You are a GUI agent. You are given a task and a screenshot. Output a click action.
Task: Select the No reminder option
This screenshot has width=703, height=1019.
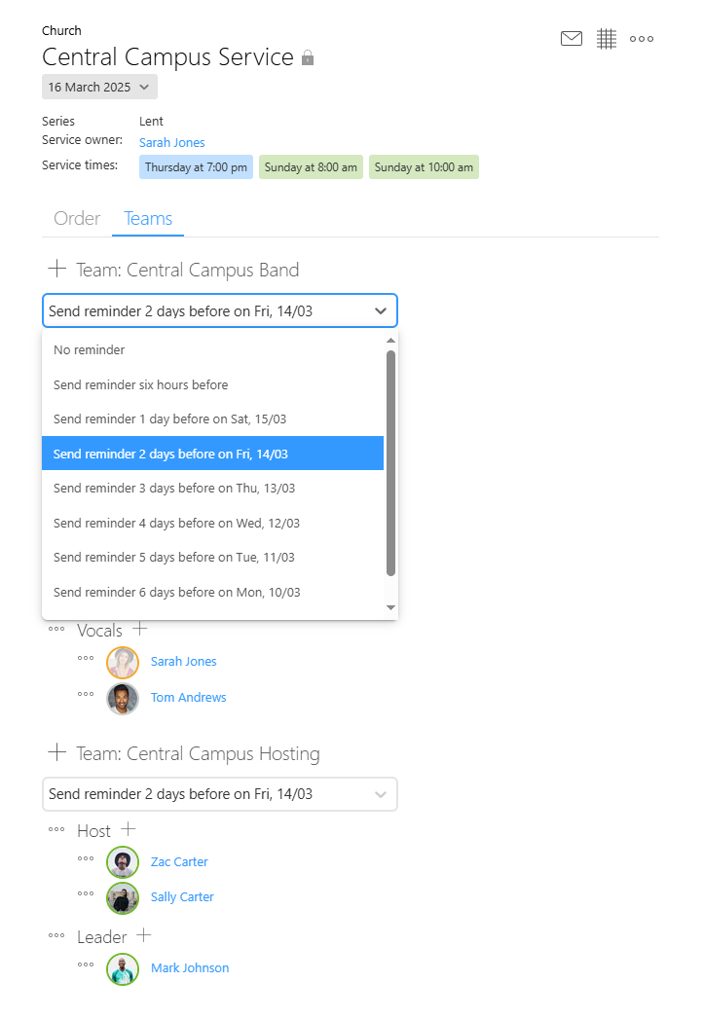click(x=212, y=349)
